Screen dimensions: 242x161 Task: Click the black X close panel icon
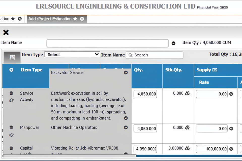[x=6, y=32]
